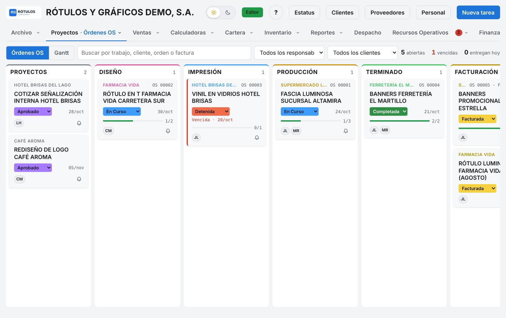Click the red notification badge showing 2
Viewport: 506px width, 318px height.
[x=459, y=32]
